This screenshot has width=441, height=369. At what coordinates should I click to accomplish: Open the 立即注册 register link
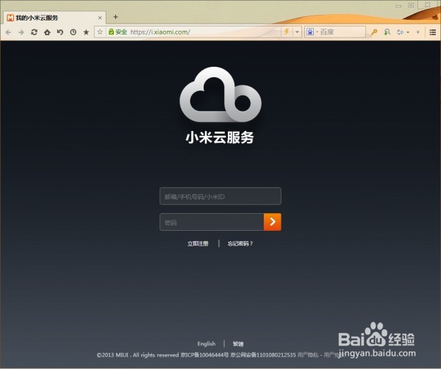point(198,243)
